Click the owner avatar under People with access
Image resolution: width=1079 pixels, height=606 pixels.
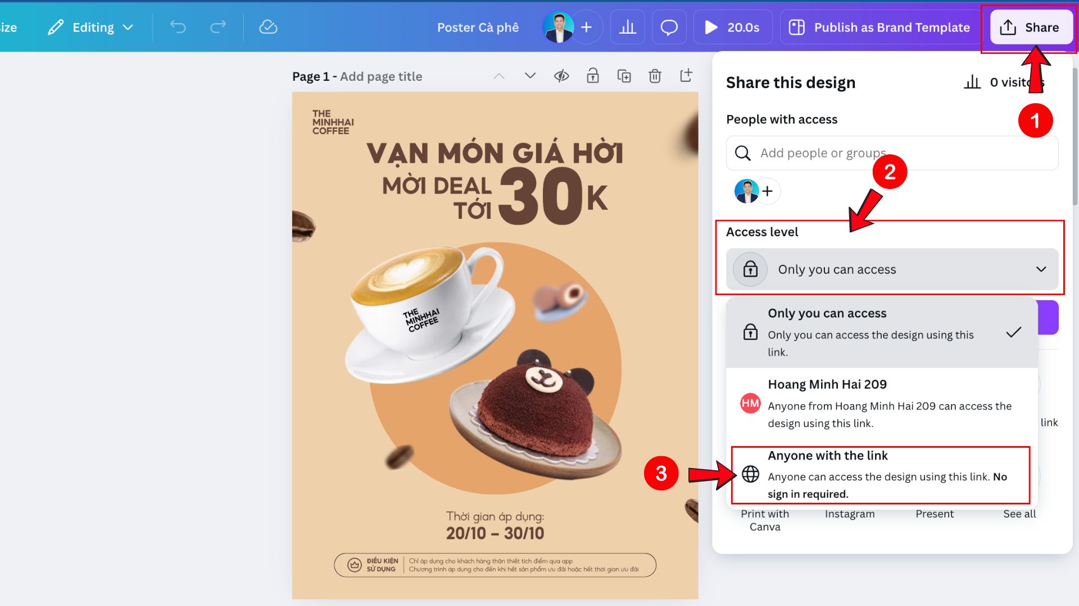[746, 191]
